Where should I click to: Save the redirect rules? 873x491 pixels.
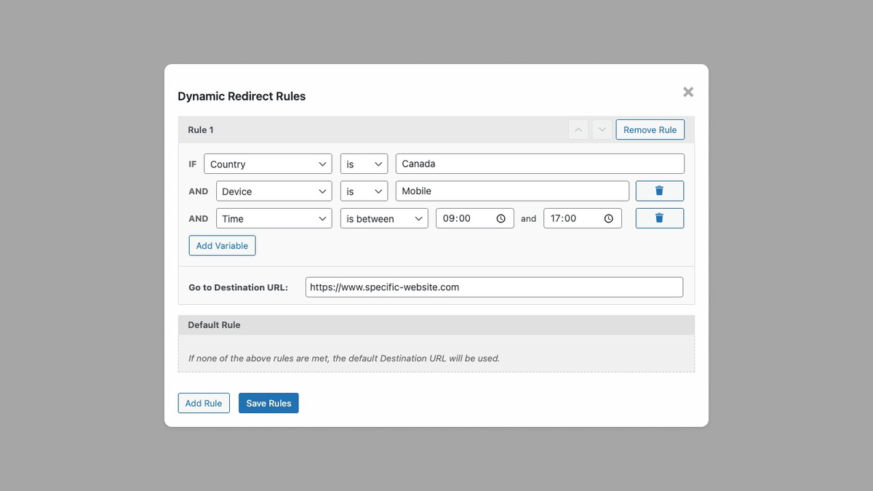(x=268, y=402)
